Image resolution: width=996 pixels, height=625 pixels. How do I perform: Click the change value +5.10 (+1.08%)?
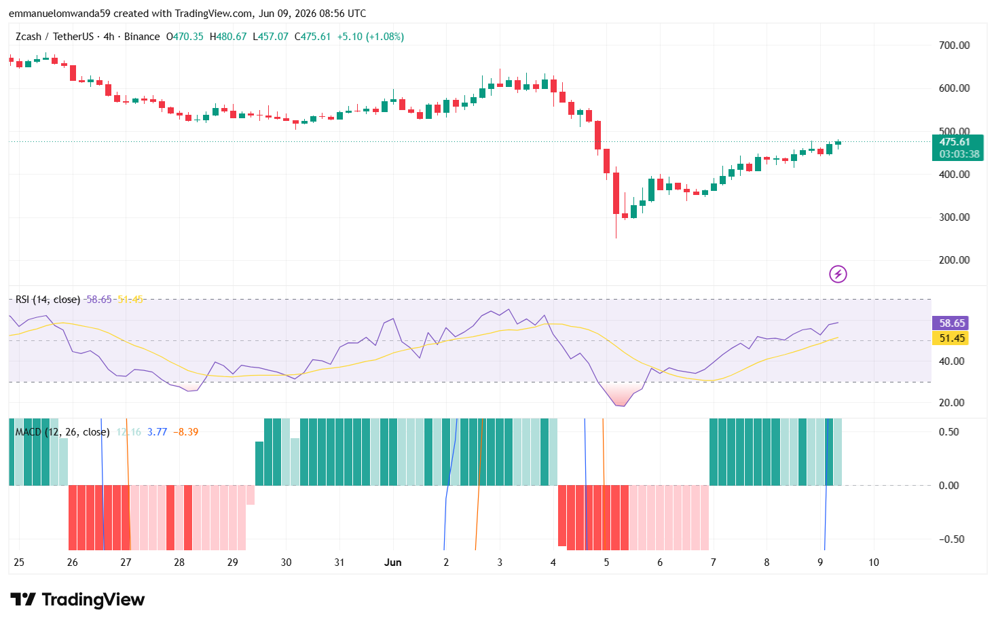[x=371, y=37]
